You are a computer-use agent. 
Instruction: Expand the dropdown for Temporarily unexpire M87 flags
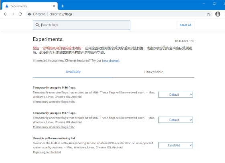(x=176, y=120)
